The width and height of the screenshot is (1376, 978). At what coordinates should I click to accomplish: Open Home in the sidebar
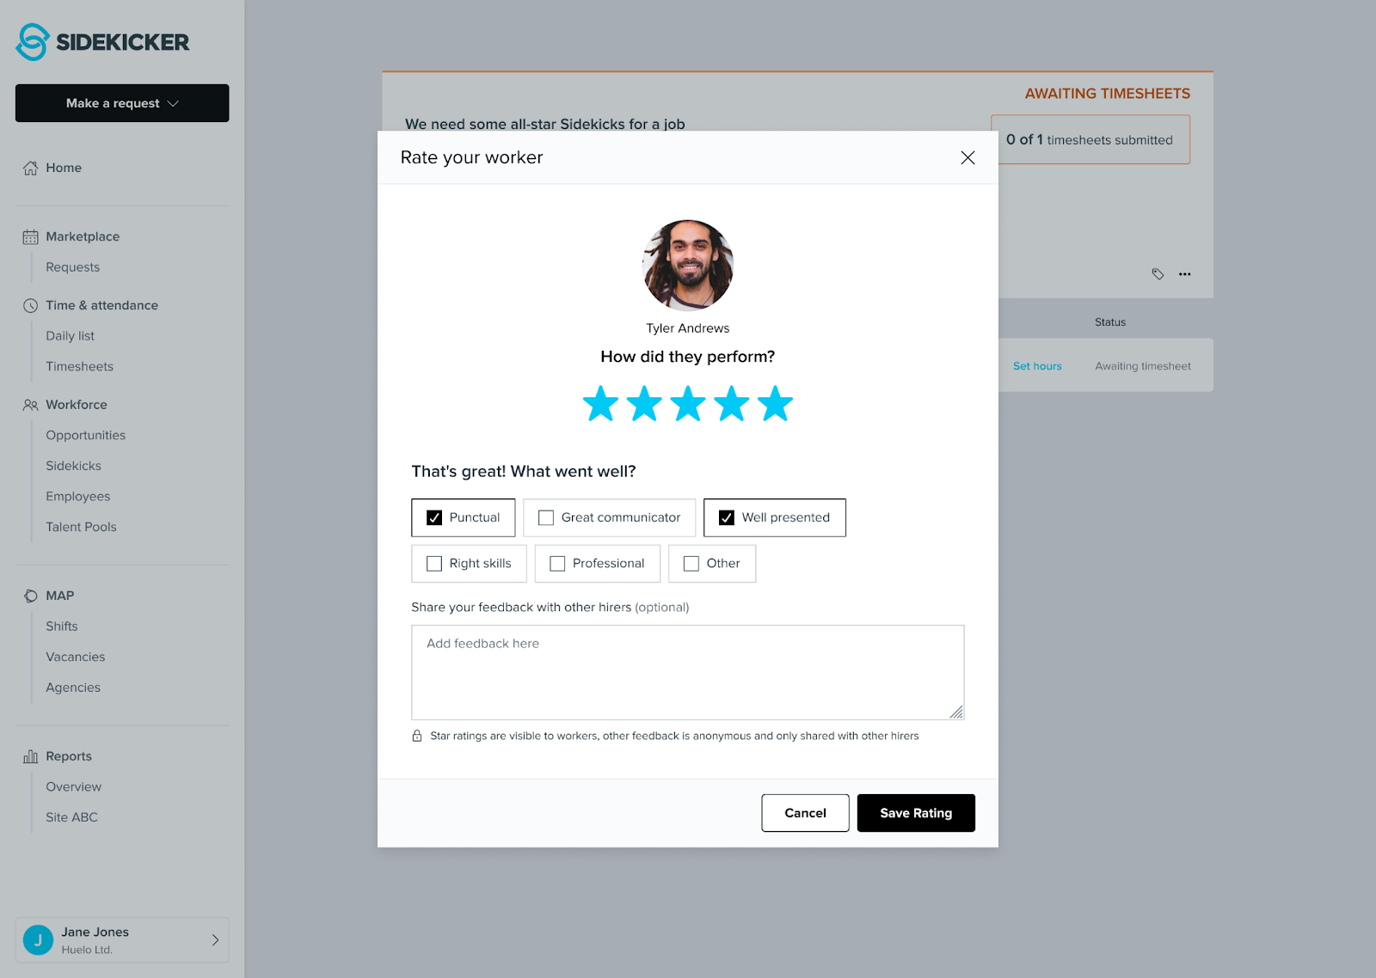(64, 168)
